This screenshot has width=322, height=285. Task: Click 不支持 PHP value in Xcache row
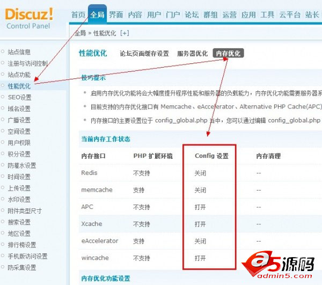142,224
